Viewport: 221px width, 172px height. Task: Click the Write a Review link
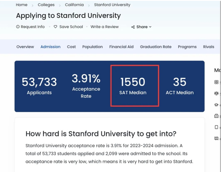104,27
